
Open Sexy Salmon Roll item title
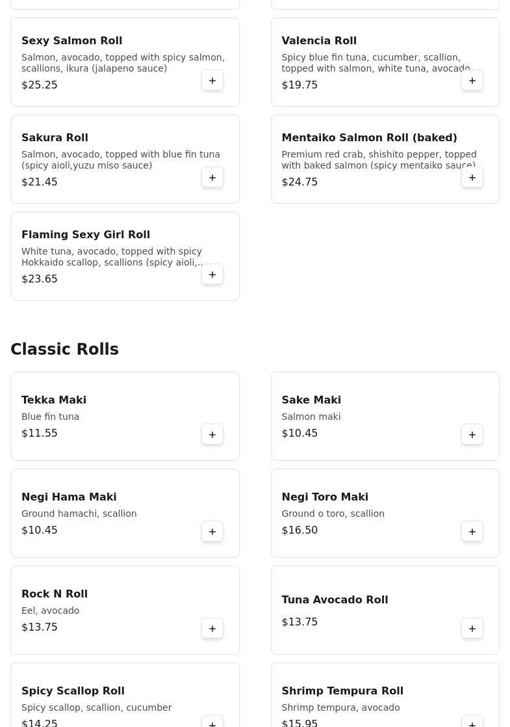71,41
